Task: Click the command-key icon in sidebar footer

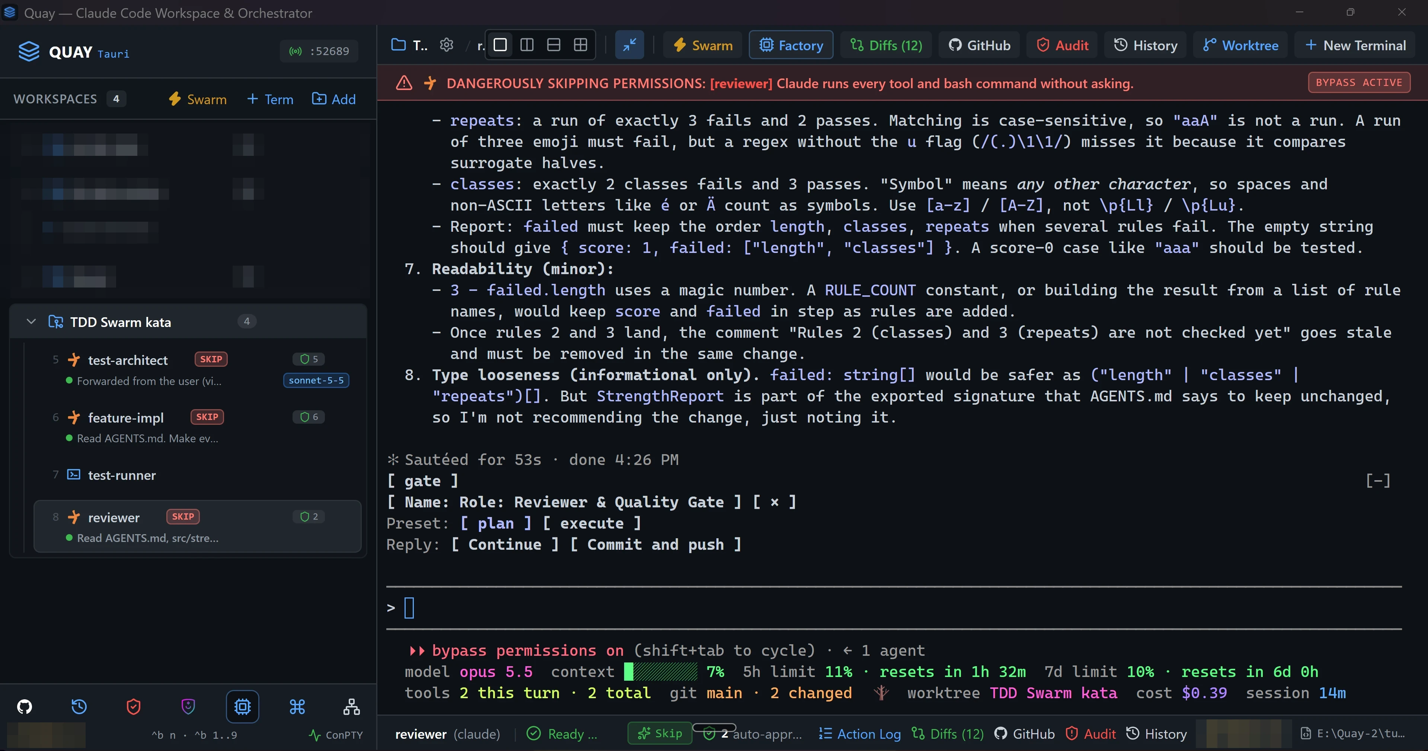Action: coord(297,707)
